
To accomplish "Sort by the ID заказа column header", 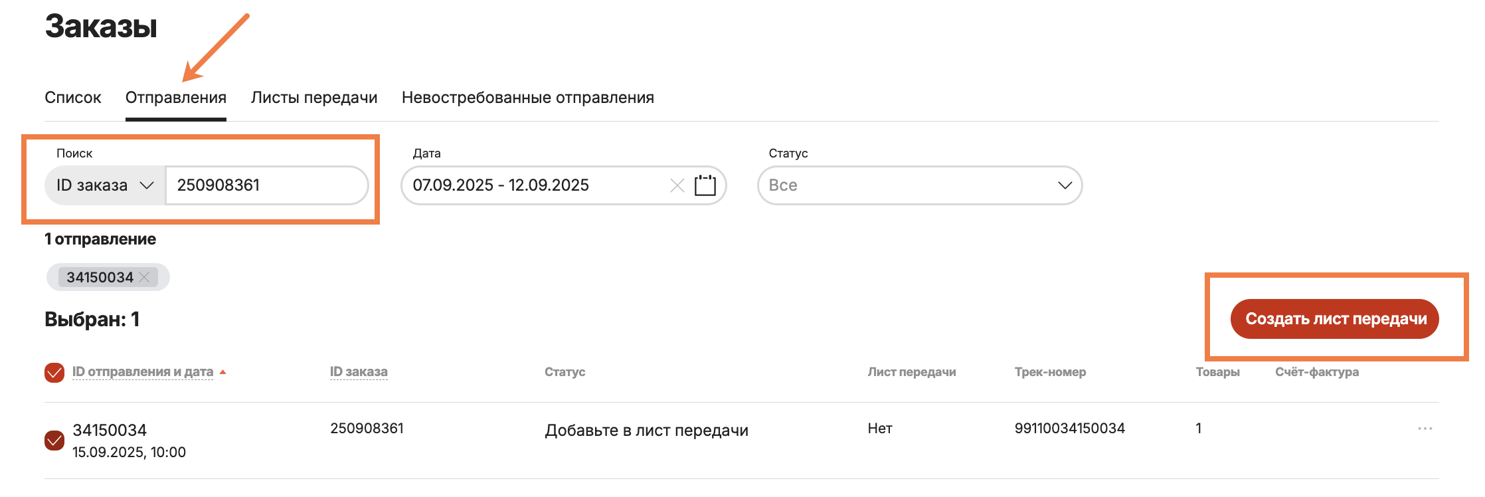I will 359,372.
